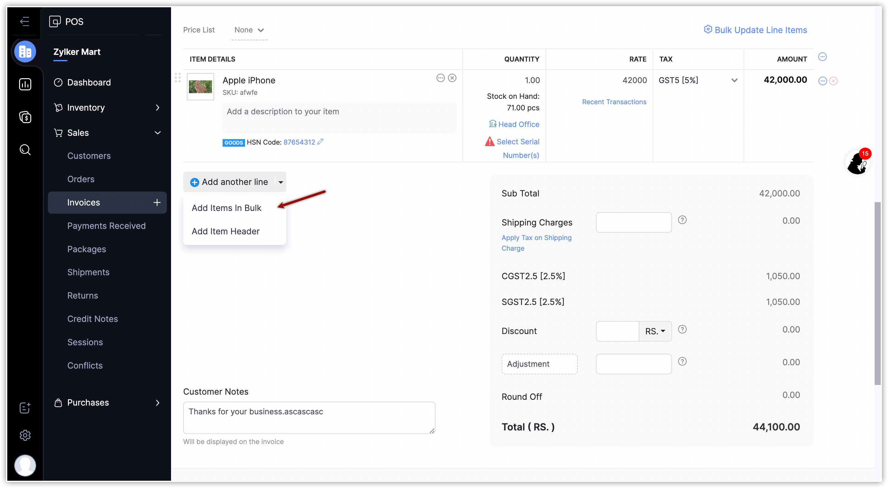Open settings gear icon in left rail
Screen dimensions: 888x488
point(25,435)
